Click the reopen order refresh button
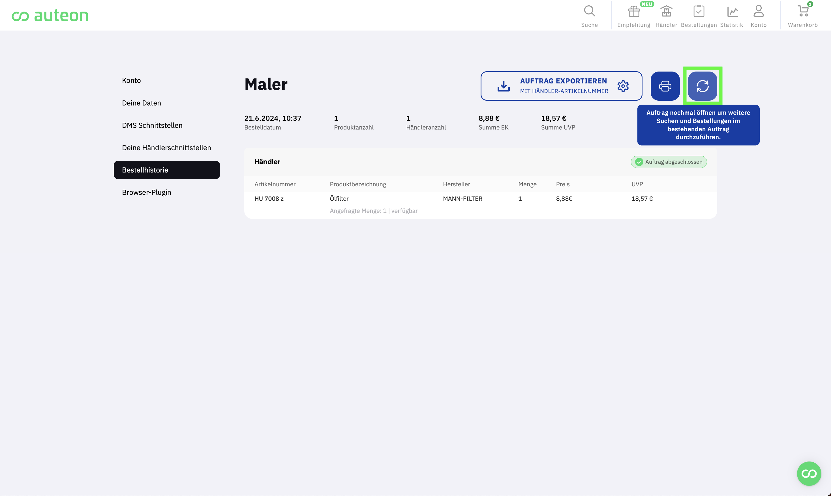This screenshot has width=831, height=496. tap(703, 86)
